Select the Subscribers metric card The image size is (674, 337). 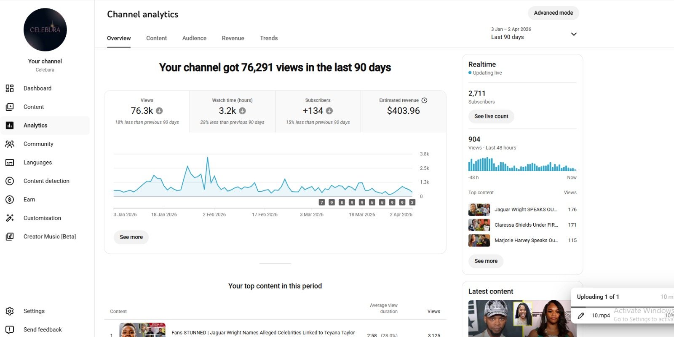[318, 112]
